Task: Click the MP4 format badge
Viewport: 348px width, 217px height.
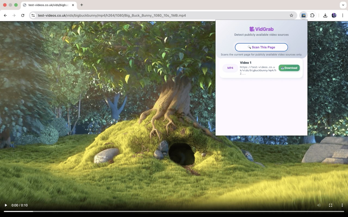Action: click(230, 68)
